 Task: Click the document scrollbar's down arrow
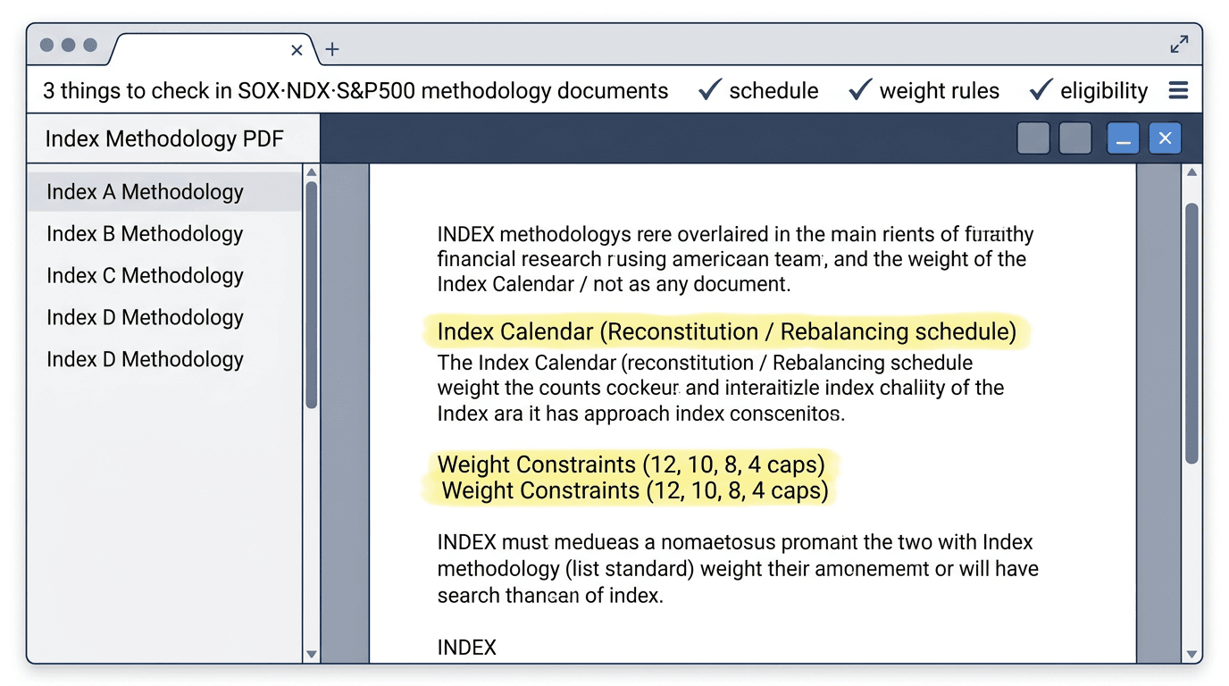pyautogui.click(x=1191, y=654)
